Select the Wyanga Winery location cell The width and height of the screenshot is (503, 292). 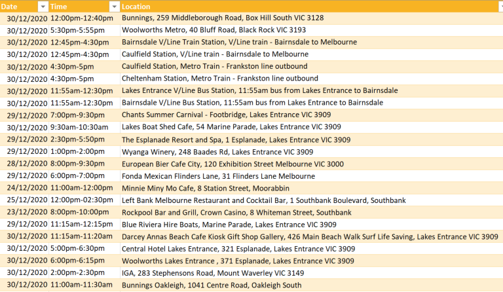[312, 152]
